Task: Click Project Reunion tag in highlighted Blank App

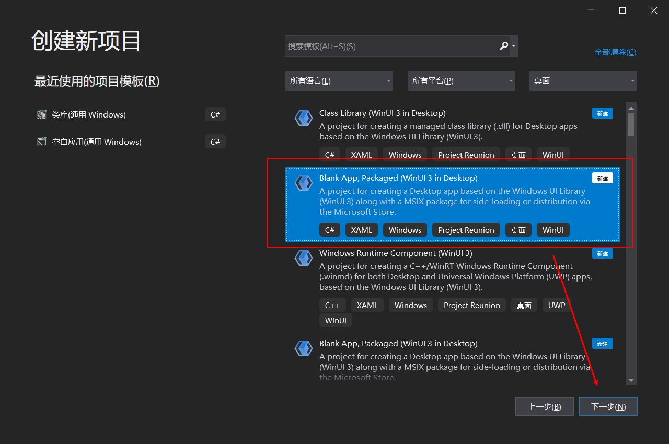Action: tap(466, 230)
